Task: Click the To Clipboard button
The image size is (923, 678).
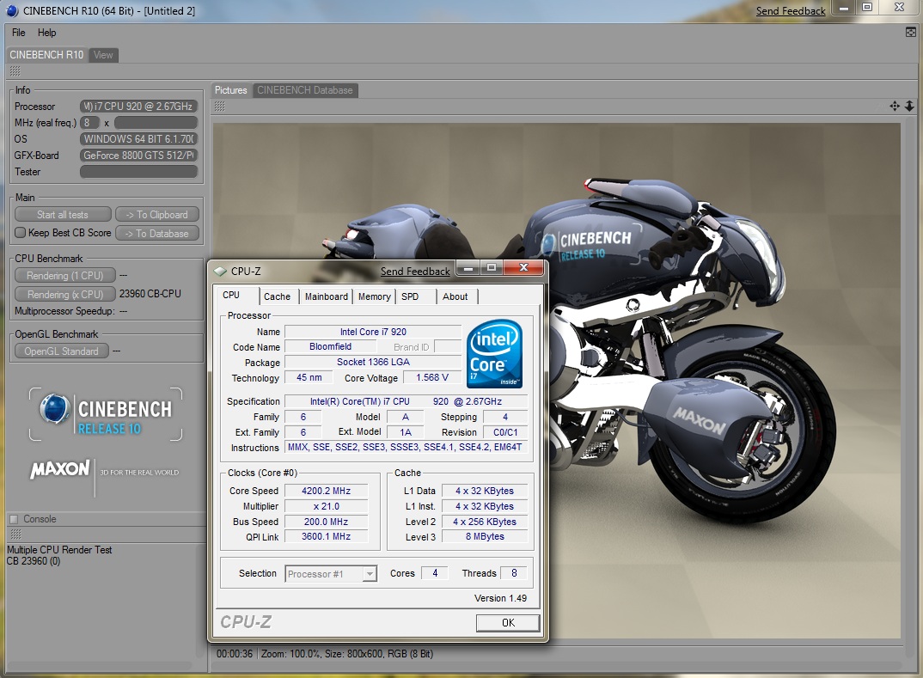Action: 157,215
